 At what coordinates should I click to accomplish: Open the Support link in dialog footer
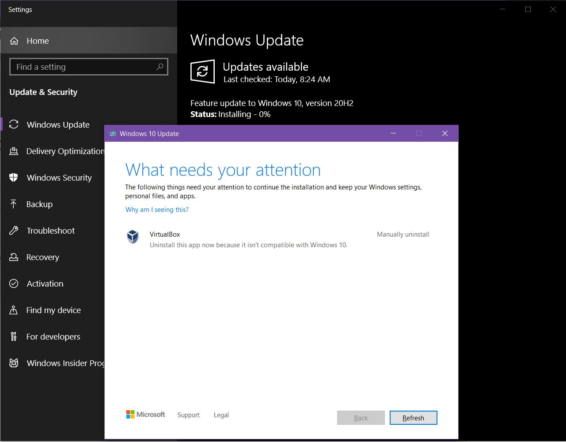click(x=189, y=415)
